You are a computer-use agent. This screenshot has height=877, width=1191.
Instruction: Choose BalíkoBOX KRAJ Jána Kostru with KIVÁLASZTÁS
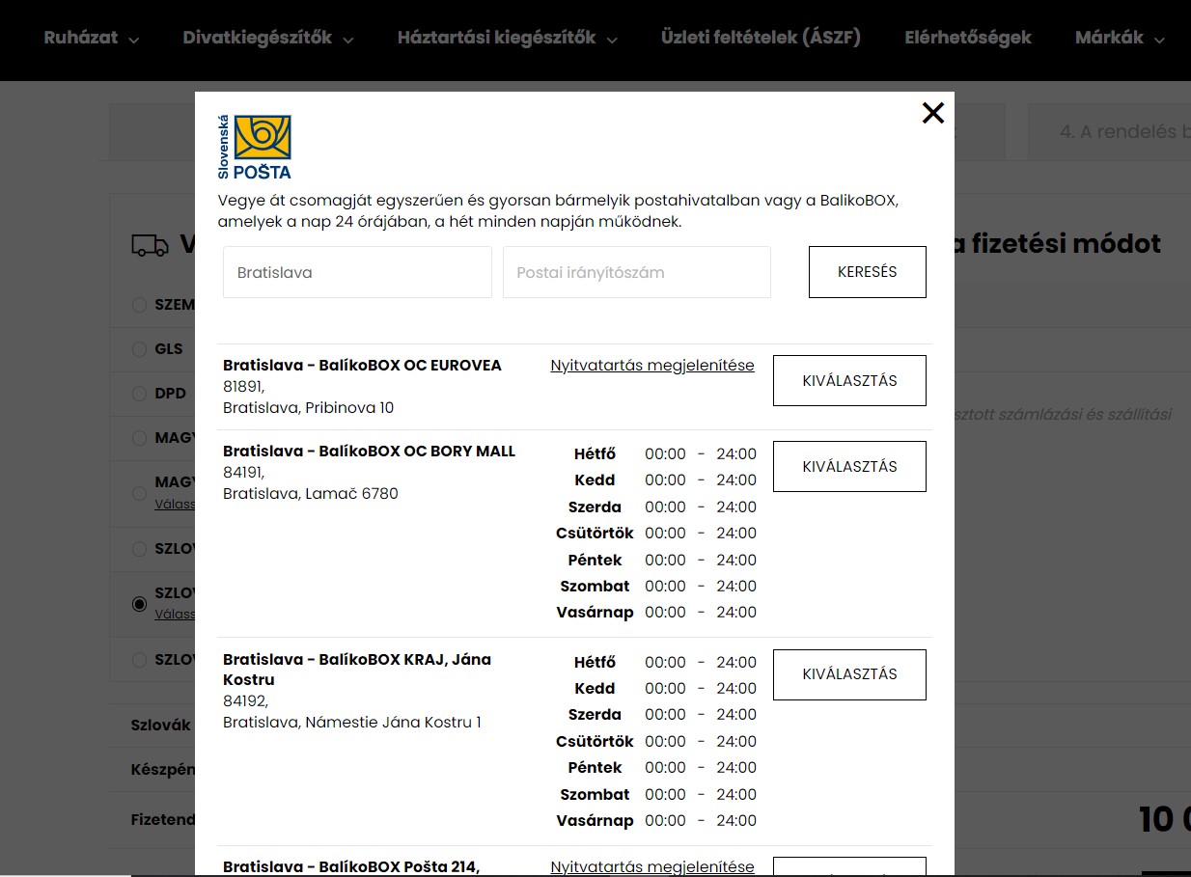pos(849,674)
